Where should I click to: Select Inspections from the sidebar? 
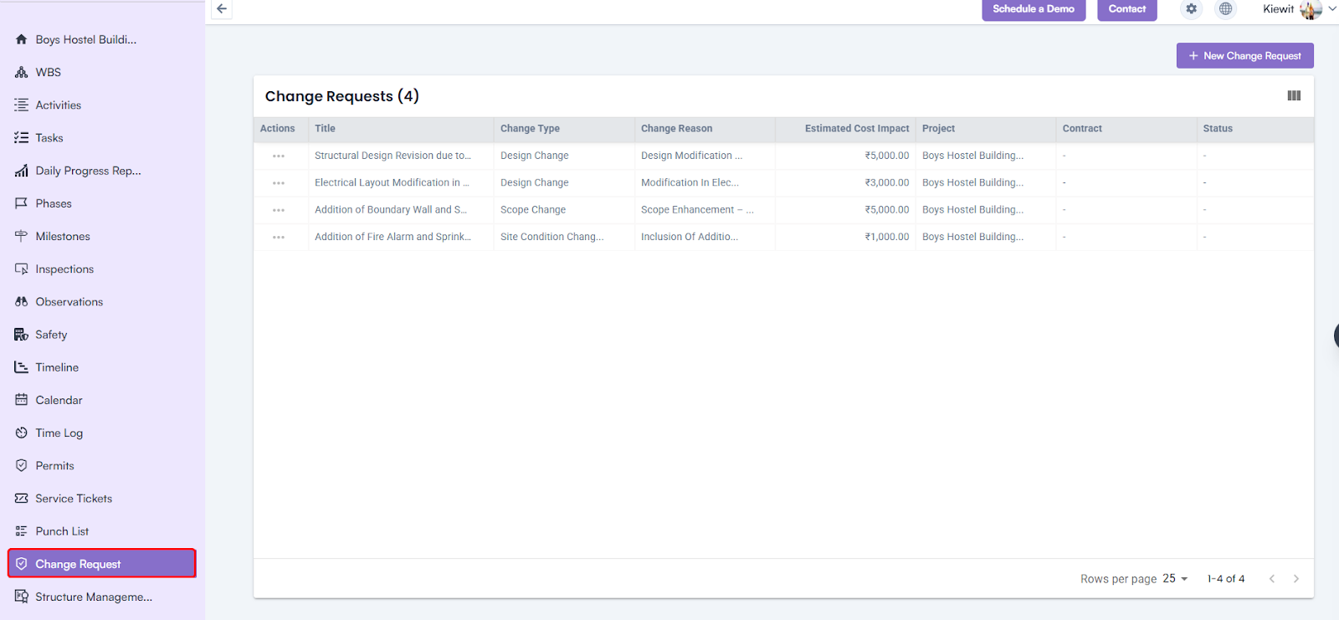64,269
